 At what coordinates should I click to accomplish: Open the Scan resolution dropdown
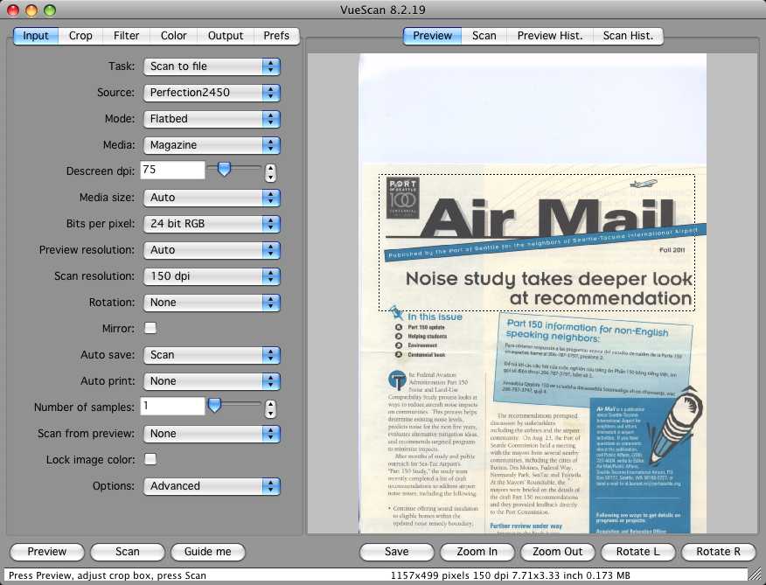tap(212, 276)
